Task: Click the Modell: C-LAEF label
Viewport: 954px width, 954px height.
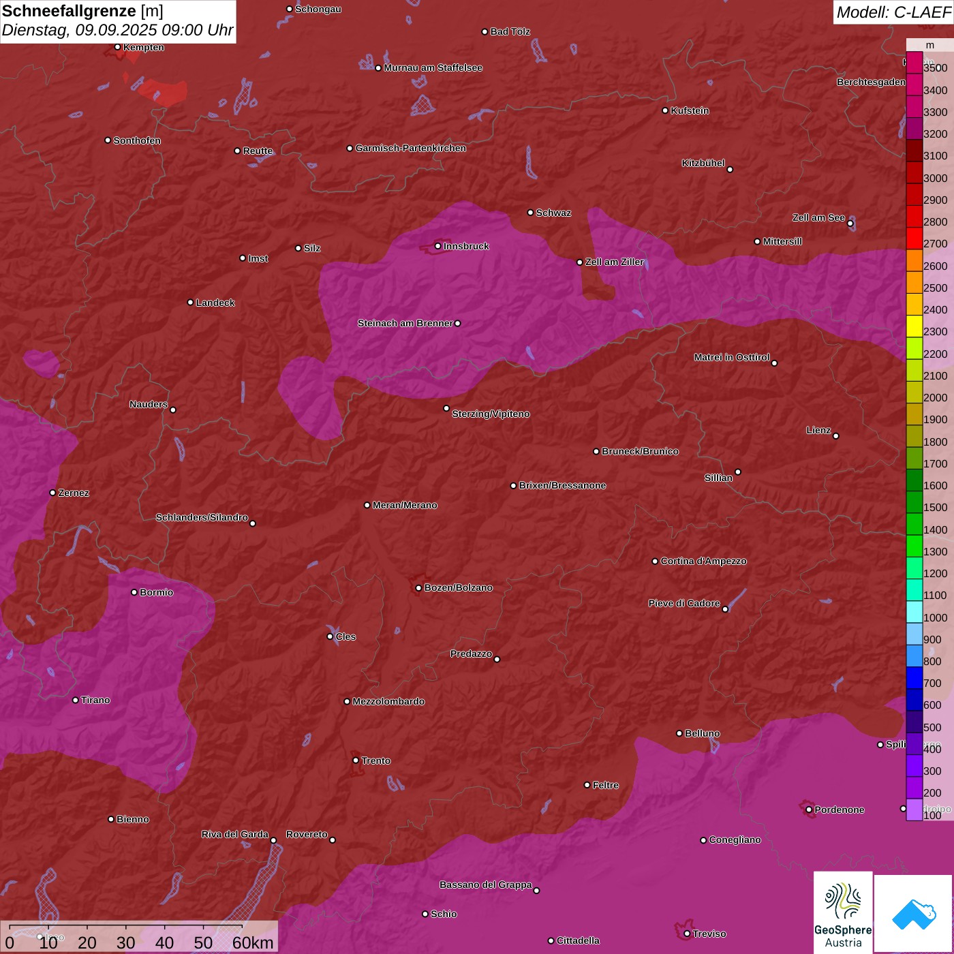Action: point(893,12)
